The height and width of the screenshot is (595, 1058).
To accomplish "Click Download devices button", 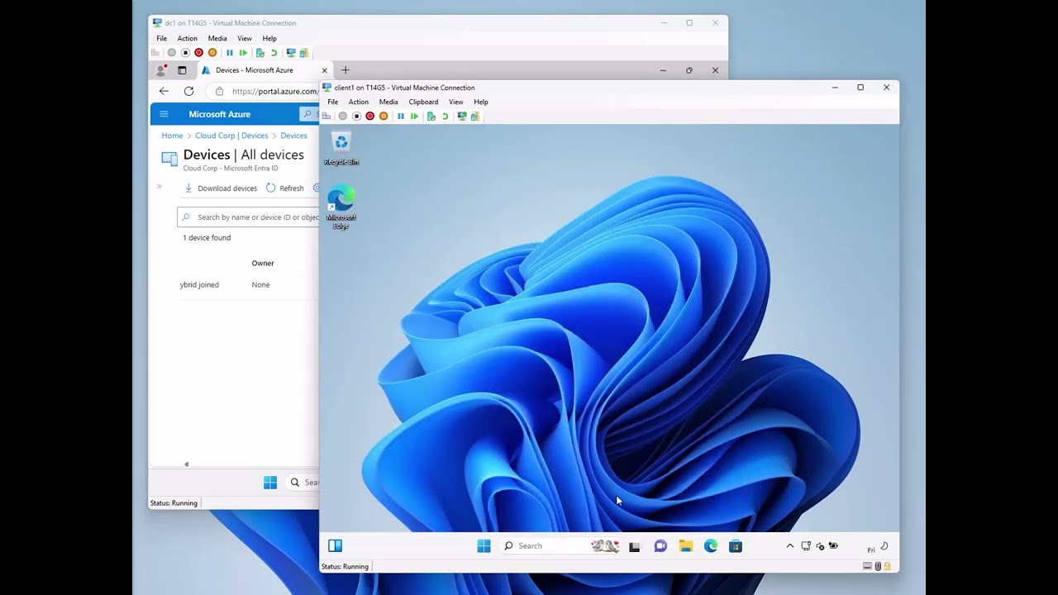I will (x=221, y=188).
